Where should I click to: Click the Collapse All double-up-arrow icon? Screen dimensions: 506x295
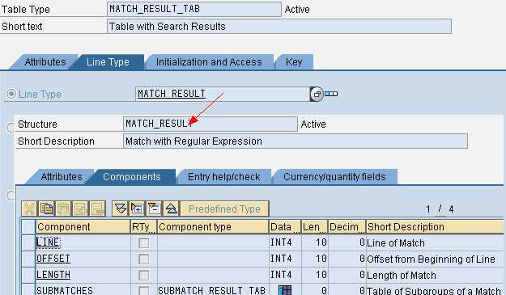[x=172, y=209]
